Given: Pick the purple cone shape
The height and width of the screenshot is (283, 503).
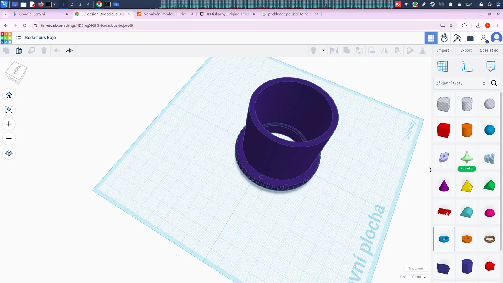Looking at the screenshot, I should (x=444, y=186).
